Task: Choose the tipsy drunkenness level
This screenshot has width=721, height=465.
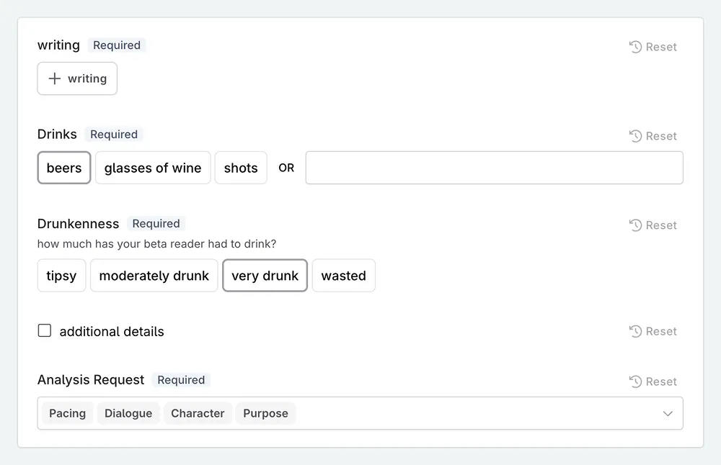Action: 61,276
